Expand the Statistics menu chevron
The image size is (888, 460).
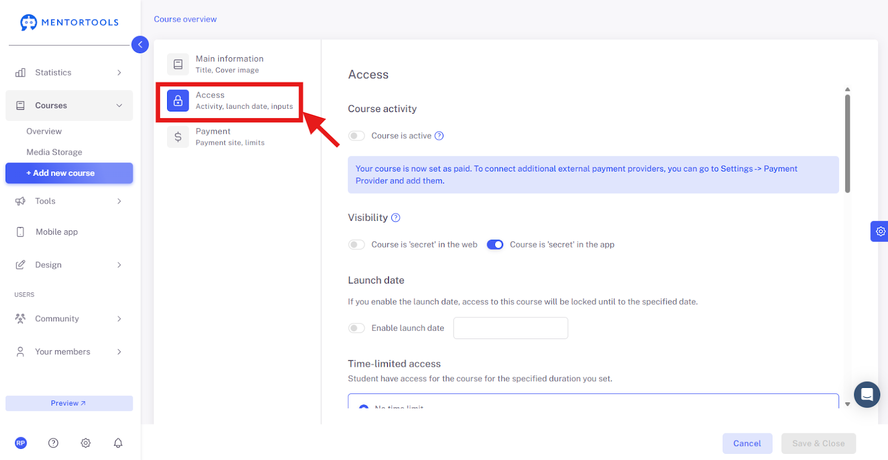(119, 73)
